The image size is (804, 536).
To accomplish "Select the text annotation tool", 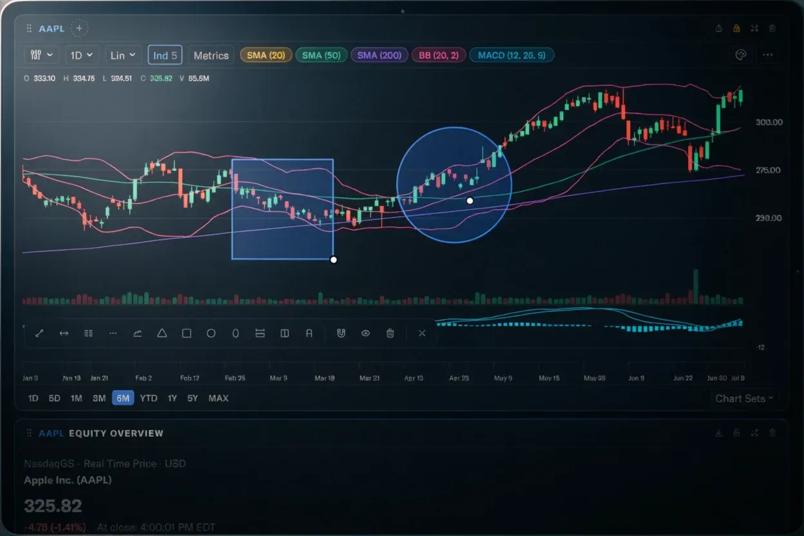I will (x=309, y=333).
